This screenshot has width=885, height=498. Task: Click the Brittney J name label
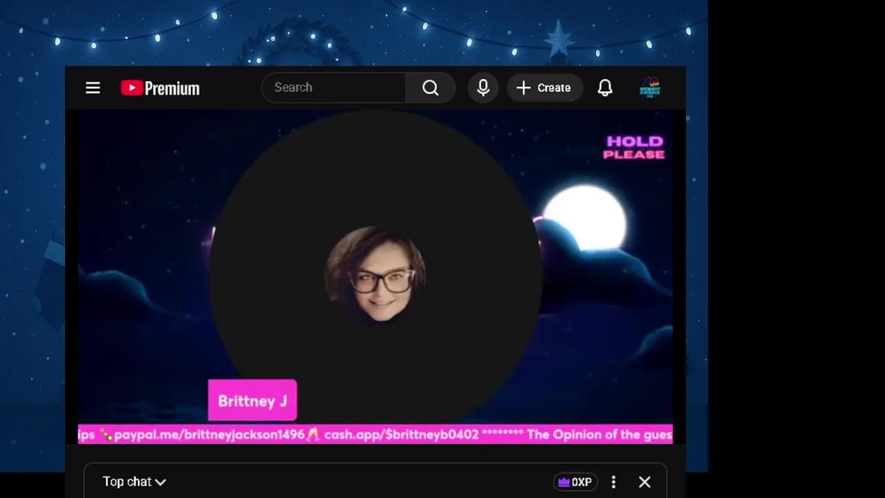click(x=252, y=400)
